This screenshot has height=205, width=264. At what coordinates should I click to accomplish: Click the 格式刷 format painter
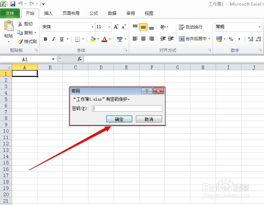27,42
